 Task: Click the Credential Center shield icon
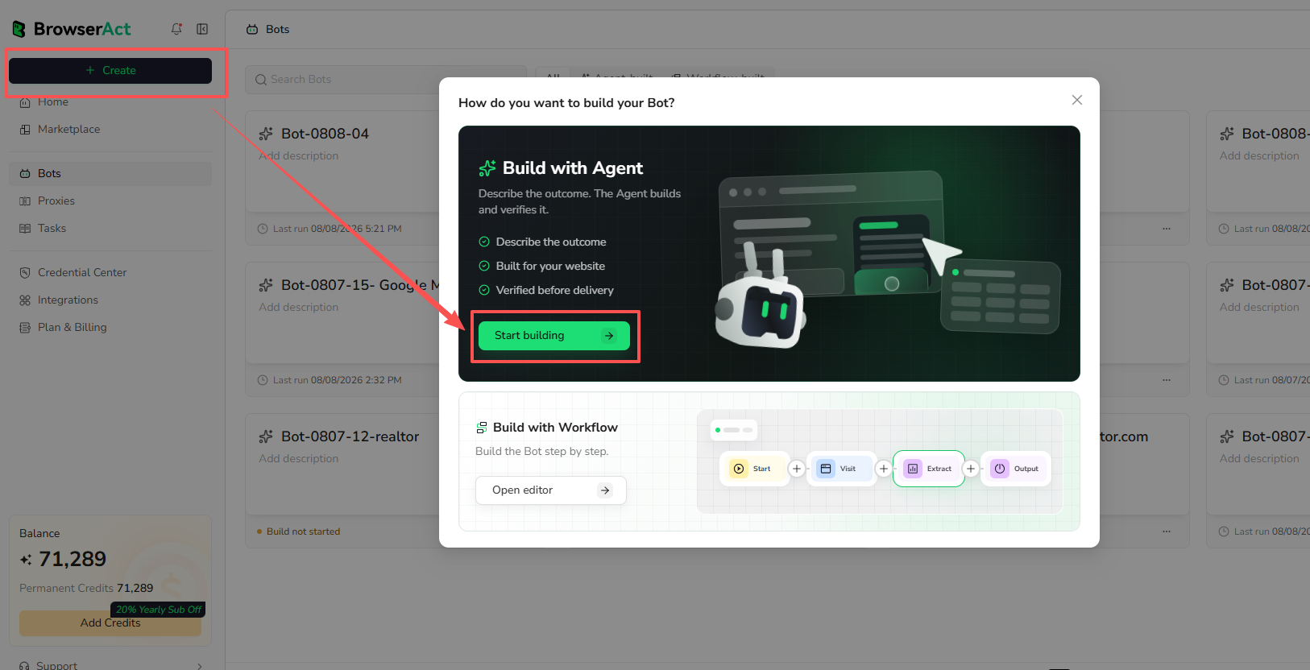25,273
